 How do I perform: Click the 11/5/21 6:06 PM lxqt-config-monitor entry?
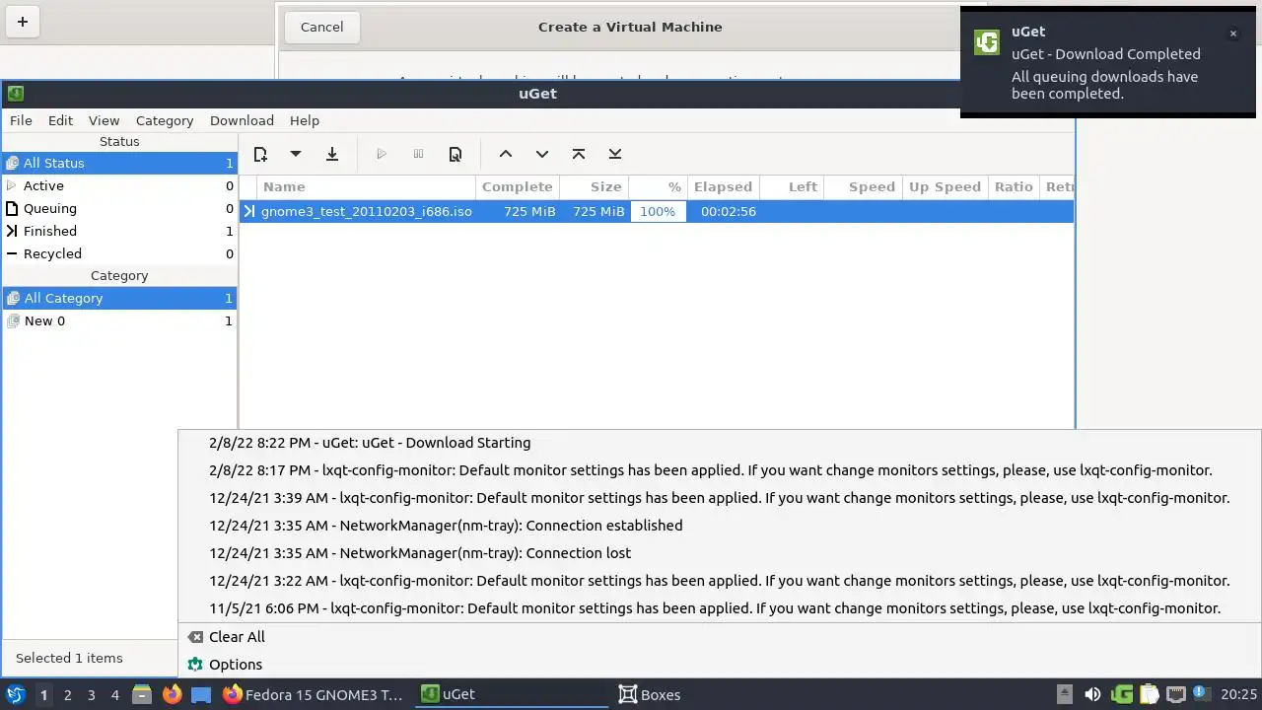click(720, 608)
